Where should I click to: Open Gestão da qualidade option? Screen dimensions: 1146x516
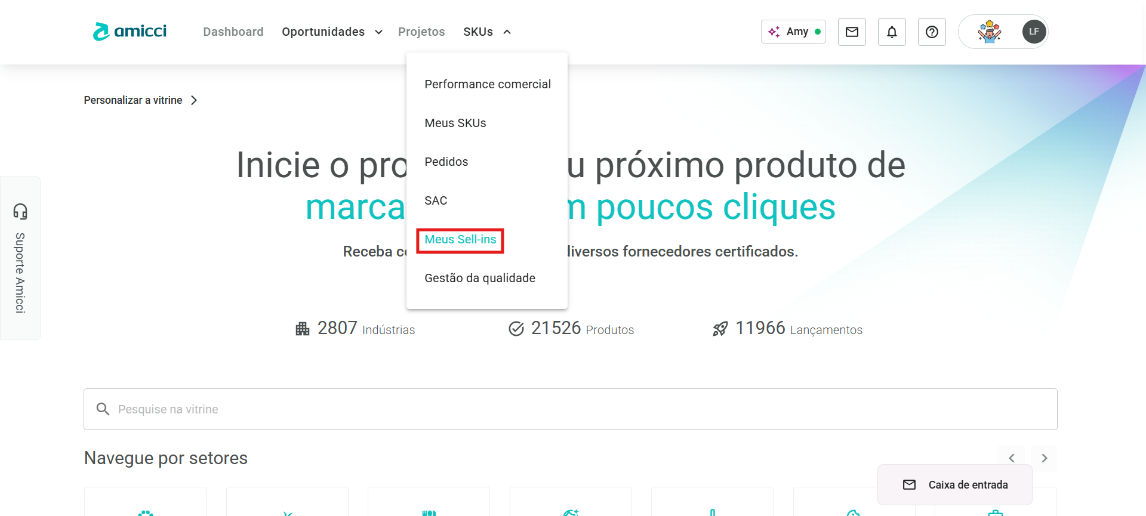[480, 278]
